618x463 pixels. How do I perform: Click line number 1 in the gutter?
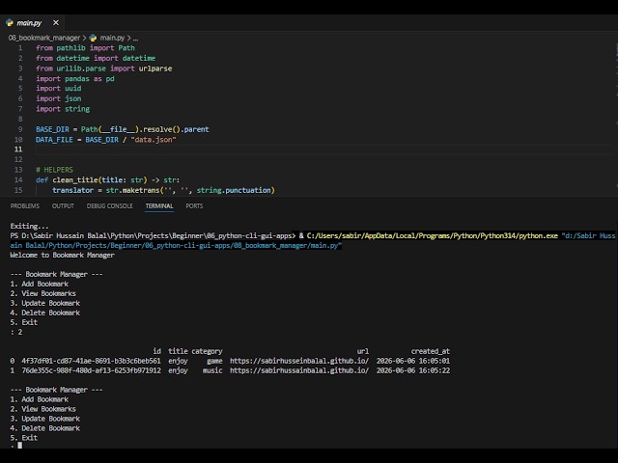pos(20,48)
